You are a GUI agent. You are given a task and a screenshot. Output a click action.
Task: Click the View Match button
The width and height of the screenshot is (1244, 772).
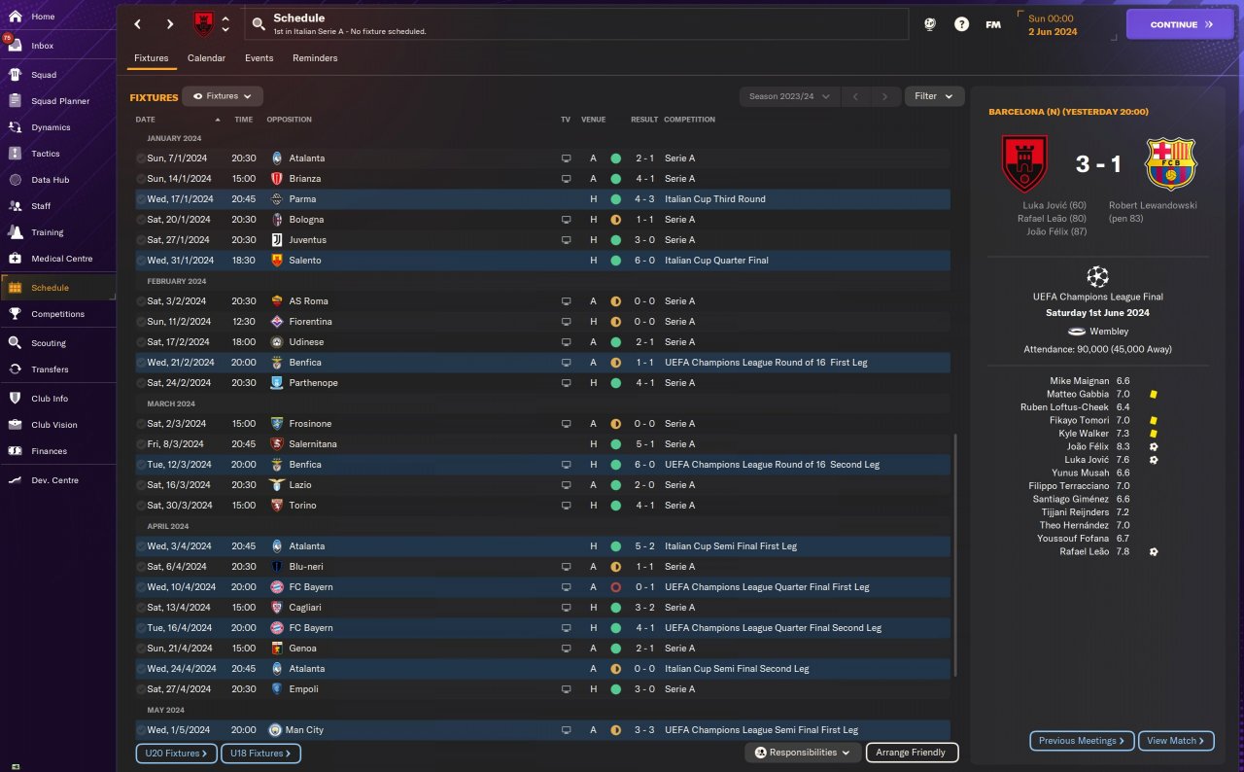(1176, 741)
